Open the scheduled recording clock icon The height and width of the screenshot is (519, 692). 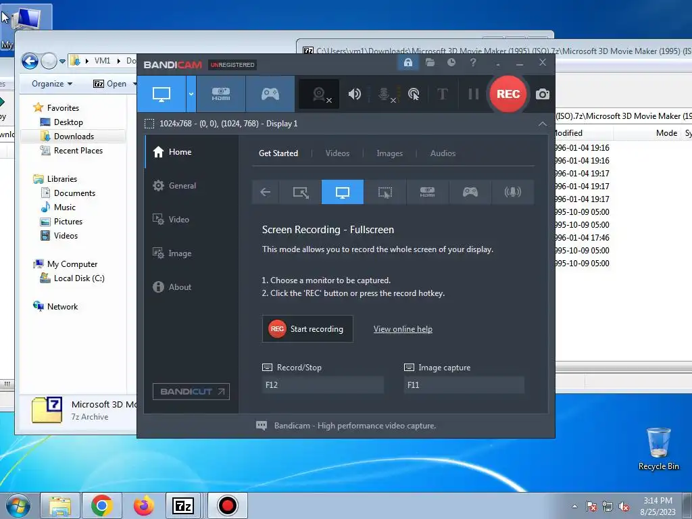[451, 63]
